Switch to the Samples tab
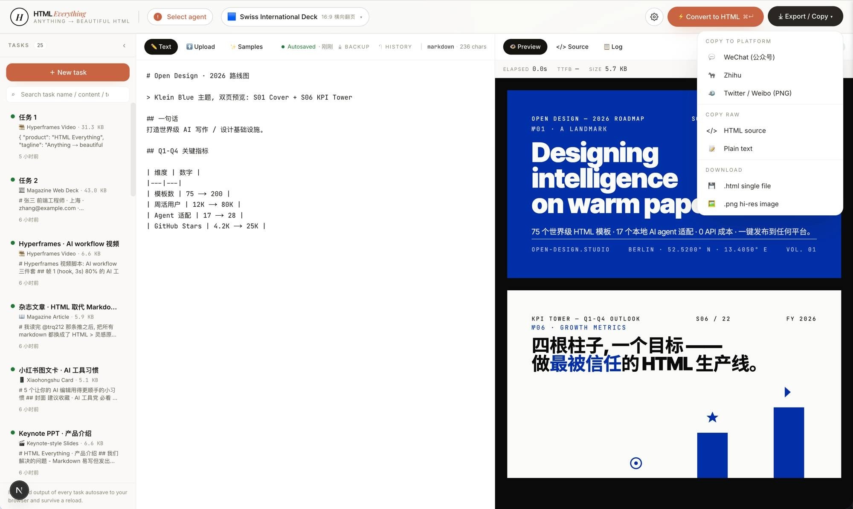853x509 pixels. 247,46
